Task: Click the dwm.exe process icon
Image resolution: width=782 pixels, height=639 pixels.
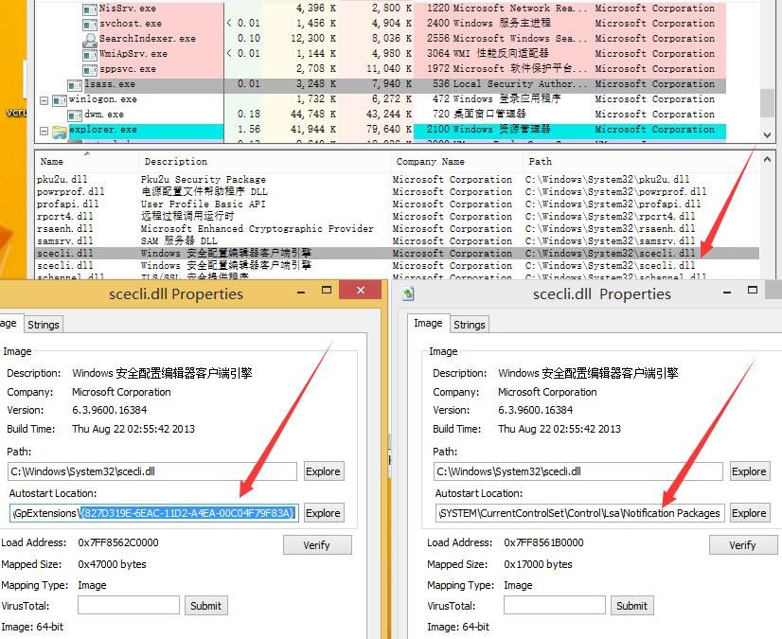Action: pyautogui.click(x=75, y=115)
